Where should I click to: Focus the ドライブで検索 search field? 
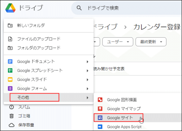pos(126,8)
